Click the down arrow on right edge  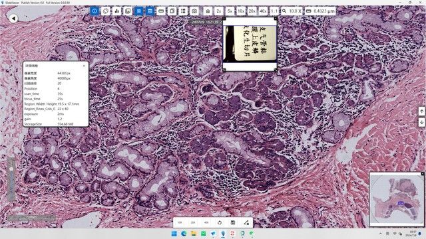(x=421, y=122)
